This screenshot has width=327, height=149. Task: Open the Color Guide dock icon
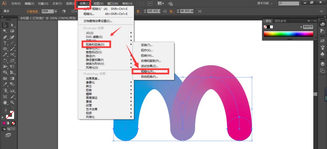[x=322, y=31]
